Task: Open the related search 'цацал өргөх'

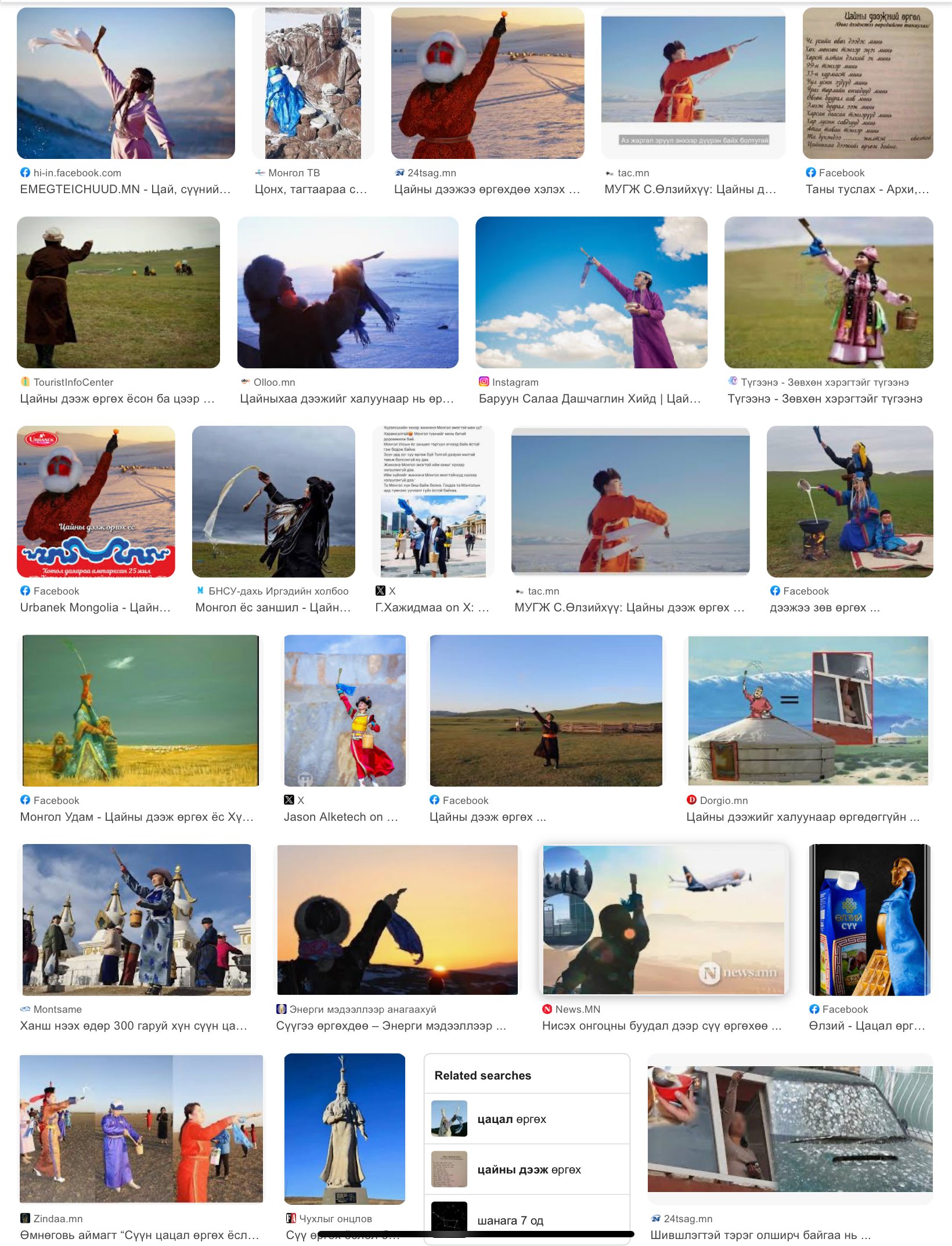Action: click(x=527, y=1119)
